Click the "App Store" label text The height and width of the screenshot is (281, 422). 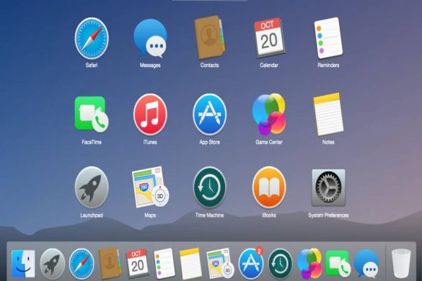point(209,142)
